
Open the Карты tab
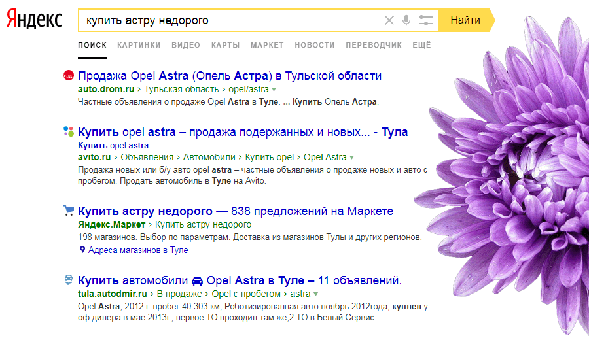click(225, 45)
